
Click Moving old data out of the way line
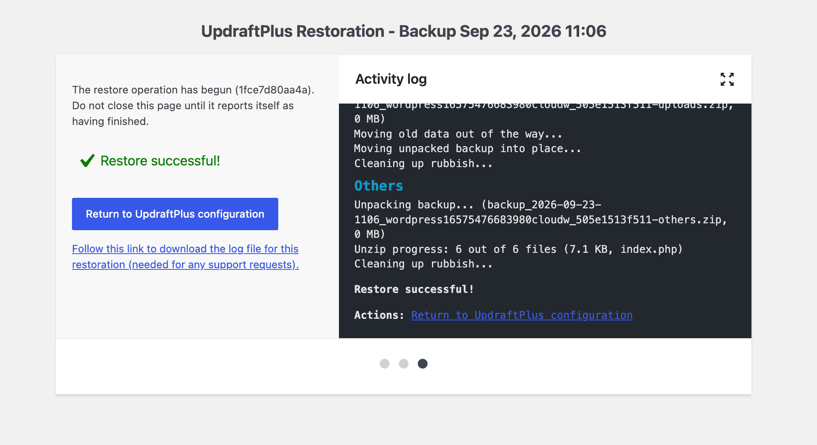[458, 134]
